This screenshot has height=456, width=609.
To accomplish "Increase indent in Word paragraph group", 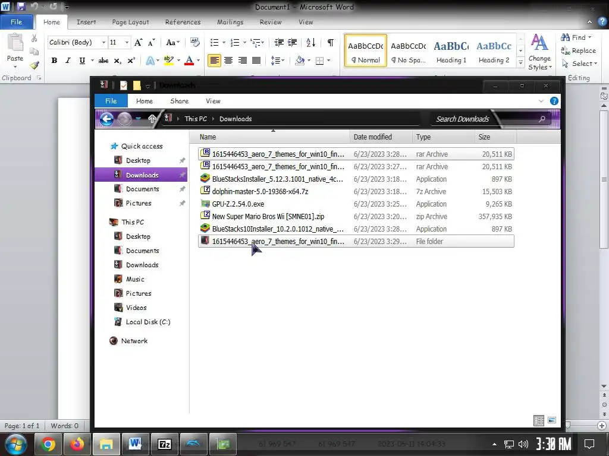I will coord(293,42).
